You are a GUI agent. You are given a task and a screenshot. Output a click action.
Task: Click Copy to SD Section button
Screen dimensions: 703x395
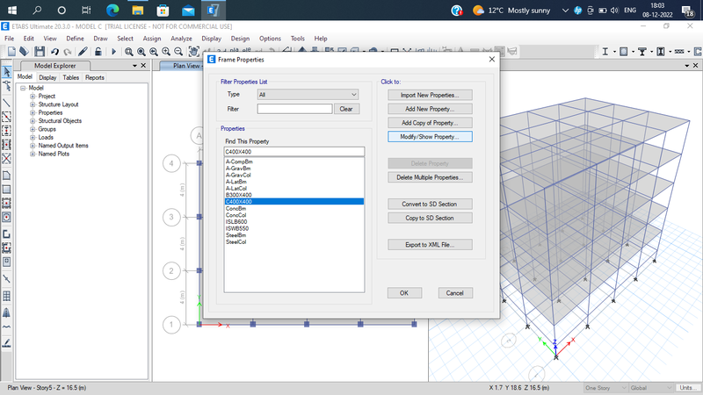click(x=430, y=218)
